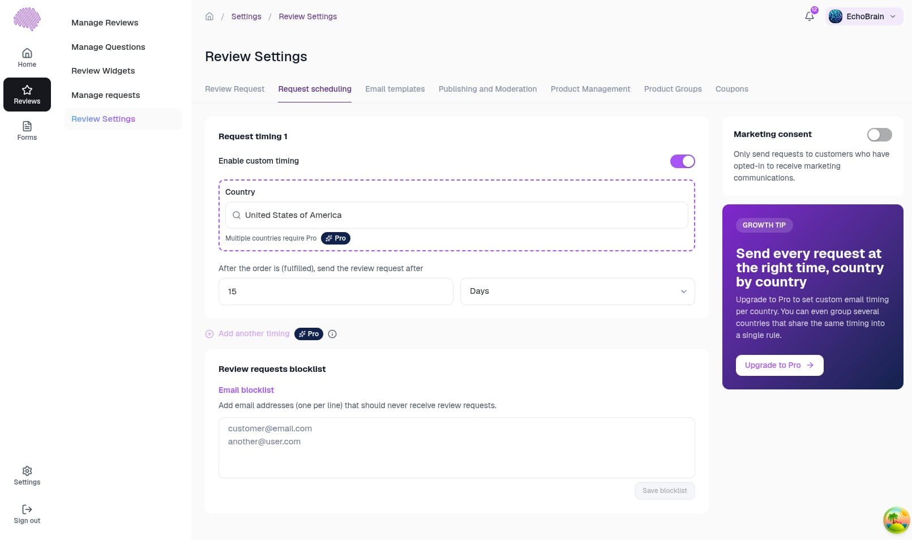Click the Settings breadcrumb link
912x540 pixels.
tap(246, 16)
